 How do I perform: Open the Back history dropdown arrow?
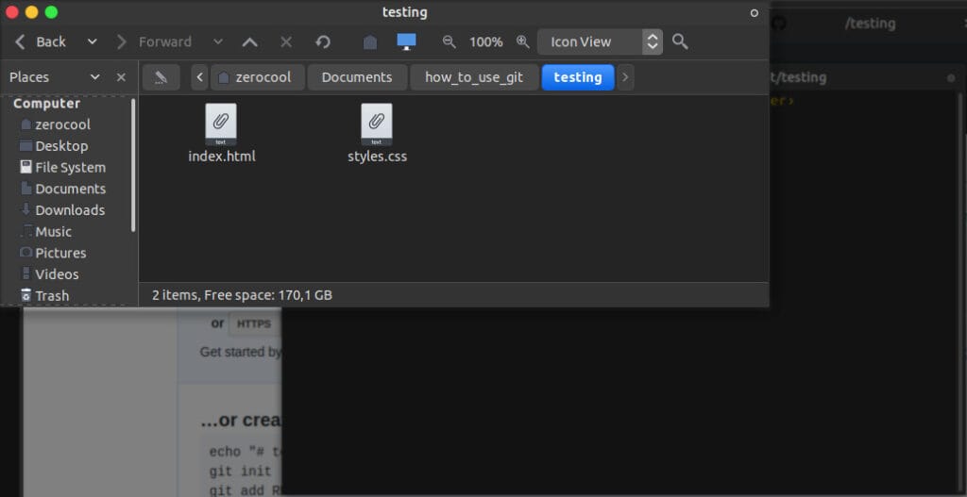[x=93, y=41]
